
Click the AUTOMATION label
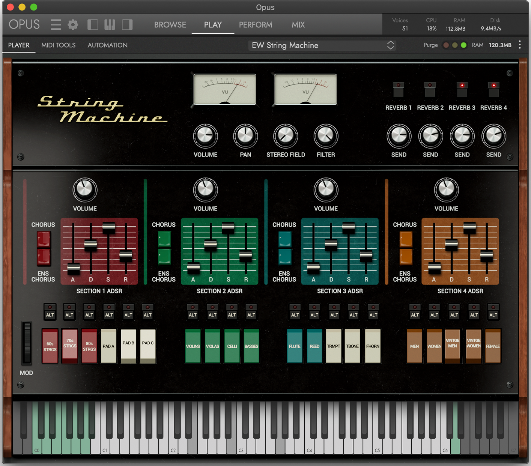coord(107,45)
